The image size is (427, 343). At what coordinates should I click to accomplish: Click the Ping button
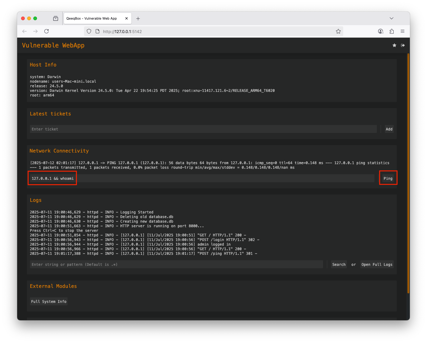(388, 178)
